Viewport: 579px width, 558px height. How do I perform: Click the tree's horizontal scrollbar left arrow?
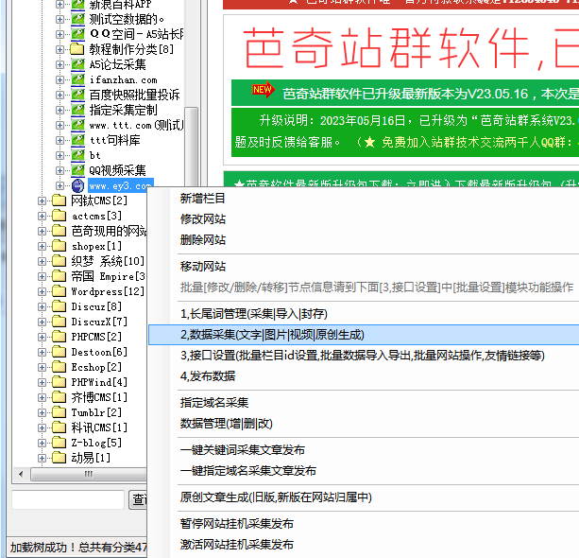(21, 474)
